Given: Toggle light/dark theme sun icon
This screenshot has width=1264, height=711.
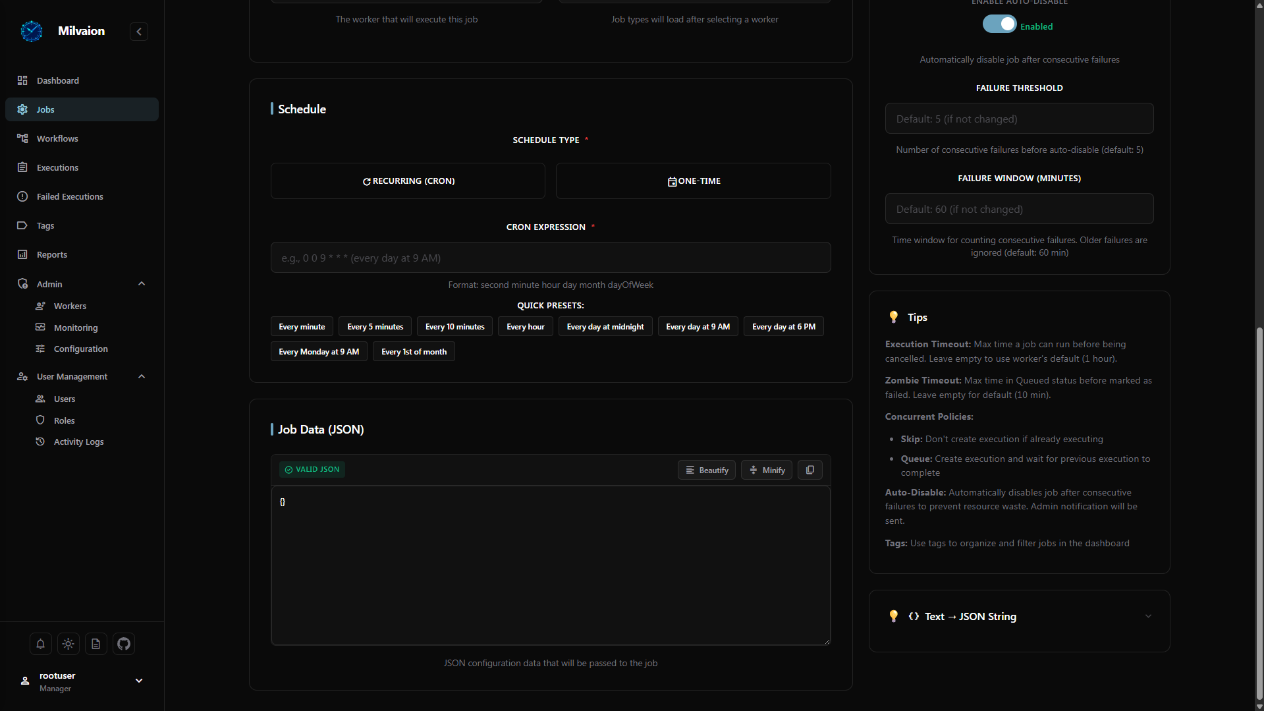Looking at the screenshot, I should 69,644.
